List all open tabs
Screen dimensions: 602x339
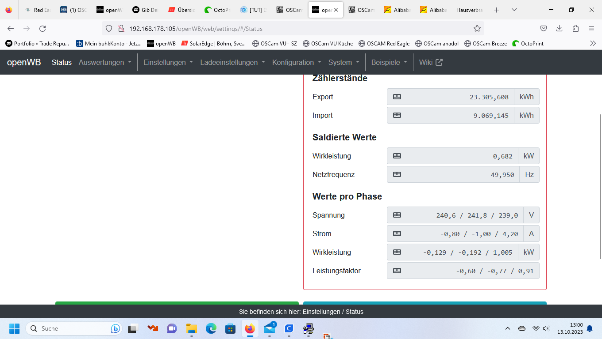pos(514,10)
